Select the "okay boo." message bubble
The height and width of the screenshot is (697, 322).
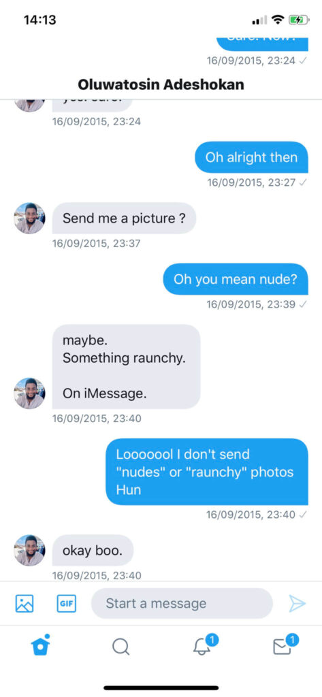pos(93,550)
